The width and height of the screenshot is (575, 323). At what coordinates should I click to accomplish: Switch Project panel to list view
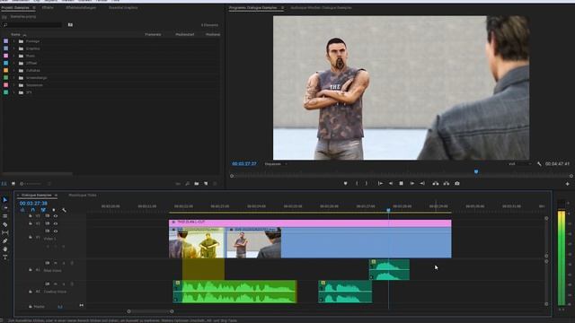click(4, 183)
